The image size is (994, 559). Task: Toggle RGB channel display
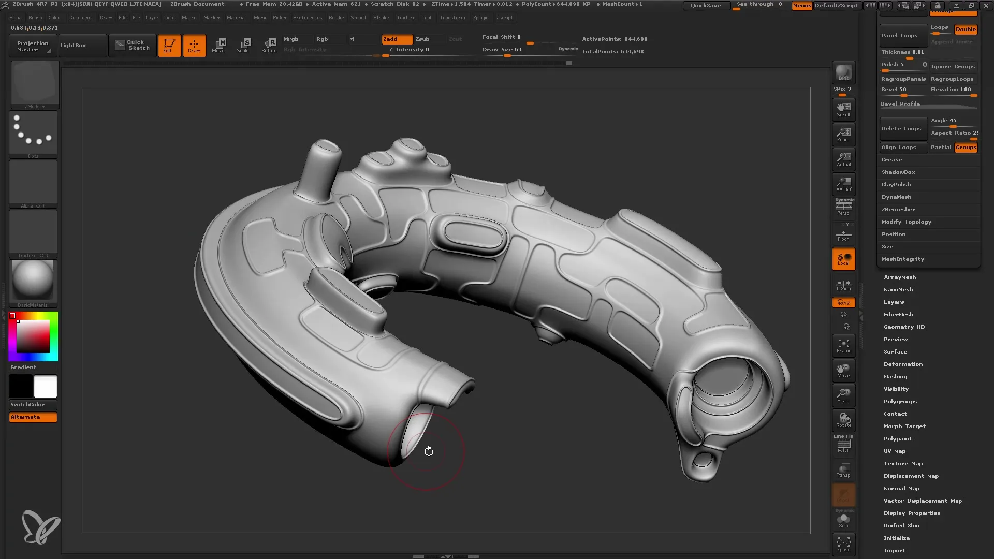point(321,38)
